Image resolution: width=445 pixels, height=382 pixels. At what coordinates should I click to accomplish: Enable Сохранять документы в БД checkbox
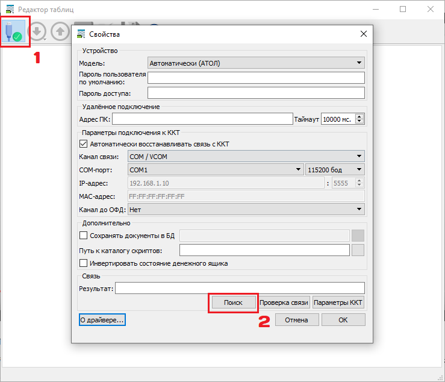coord(84,236)
